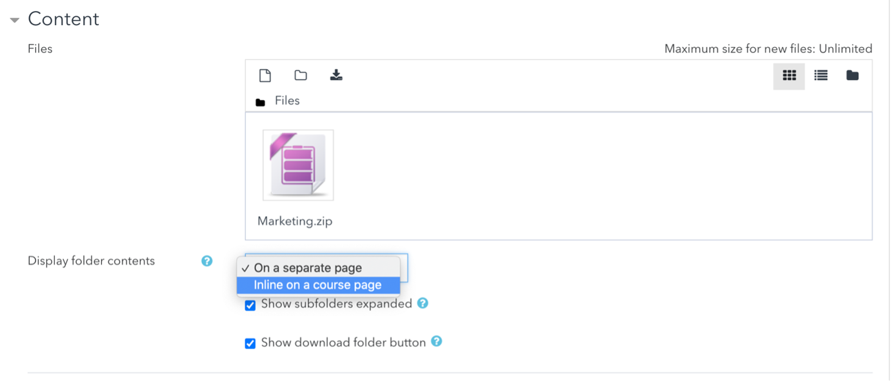This screenshot has height=382, width=893.
Task: Switch file view to icons grid
Action: click(789, 75)
